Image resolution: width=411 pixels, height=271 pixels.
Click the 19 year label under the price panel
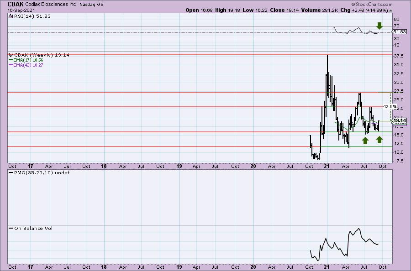[x=179, y=166]
